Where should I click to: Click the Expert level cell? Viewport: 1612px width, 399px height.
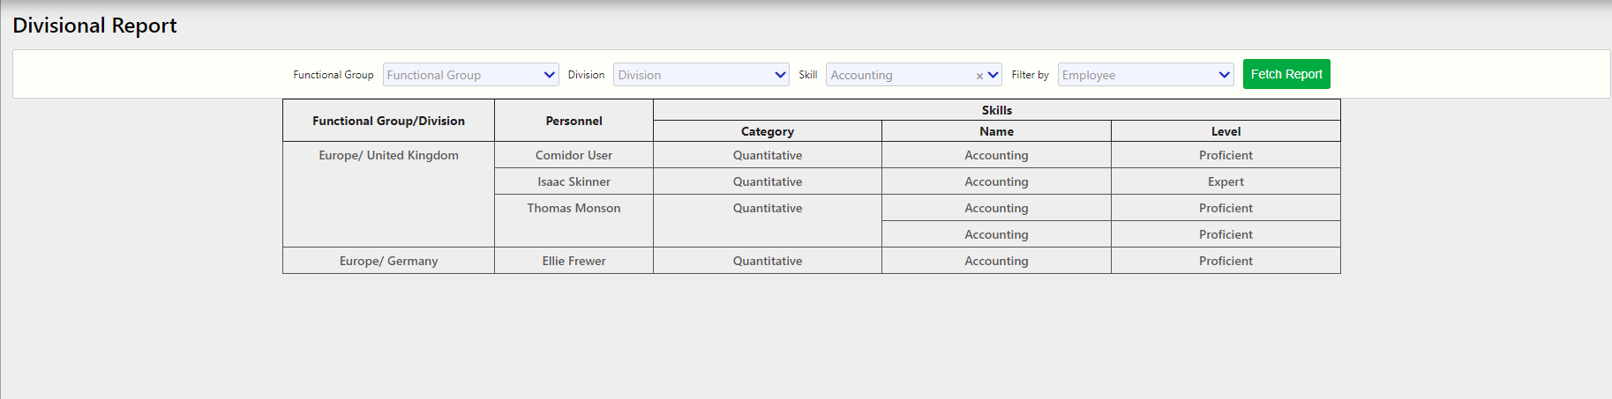[x=1226, y=181]
